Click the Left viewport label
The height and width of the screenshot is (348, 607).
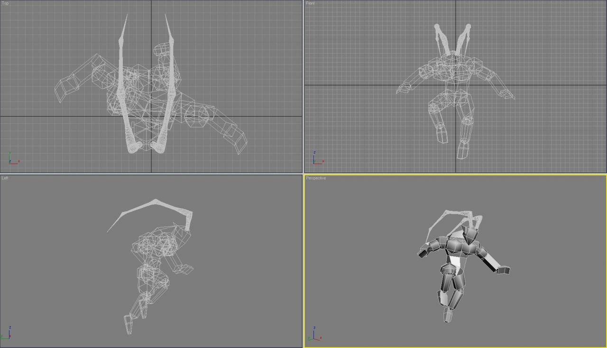(x=5, y=178)
